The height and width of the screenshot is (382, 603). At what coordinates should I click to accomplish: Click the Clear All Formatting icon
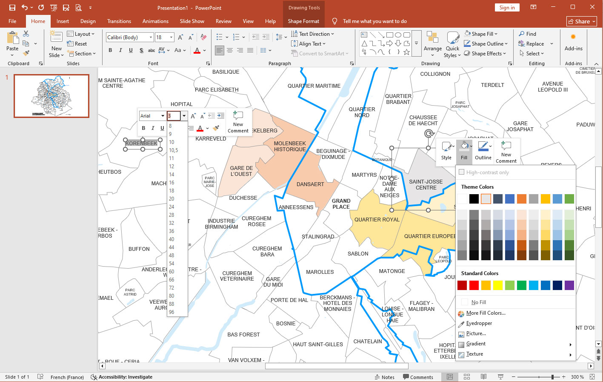click(203, 37)
